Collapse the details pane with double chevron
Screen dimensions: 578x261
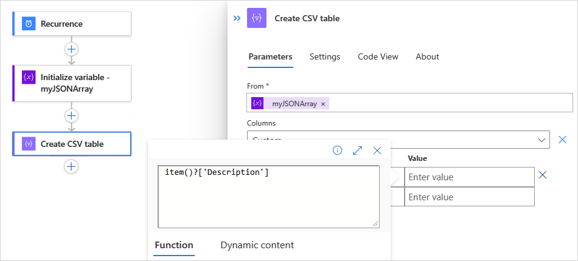[x=237, y=18]
